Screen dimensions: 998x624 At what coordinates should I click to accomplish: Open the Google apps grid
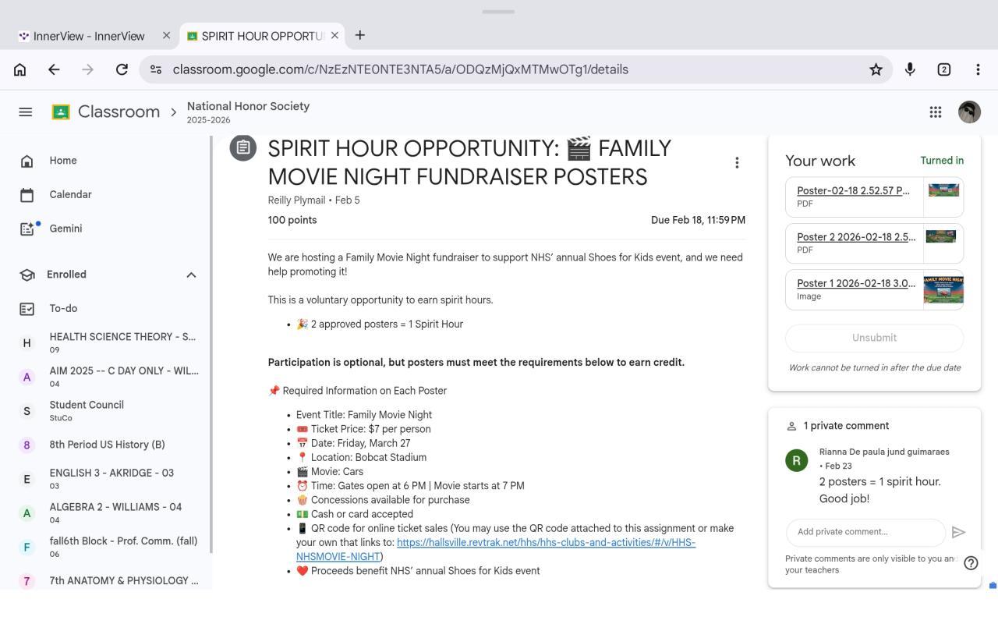tap(936, 112)
